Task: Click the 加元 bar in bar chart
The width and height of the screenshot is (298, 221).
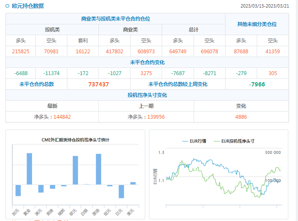Action: click(18, 190)
